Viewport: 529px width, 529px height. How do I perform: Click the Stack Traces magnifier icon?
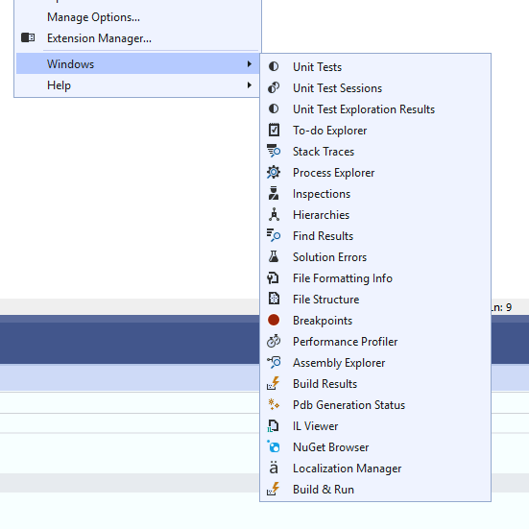[x=274, y=151]
